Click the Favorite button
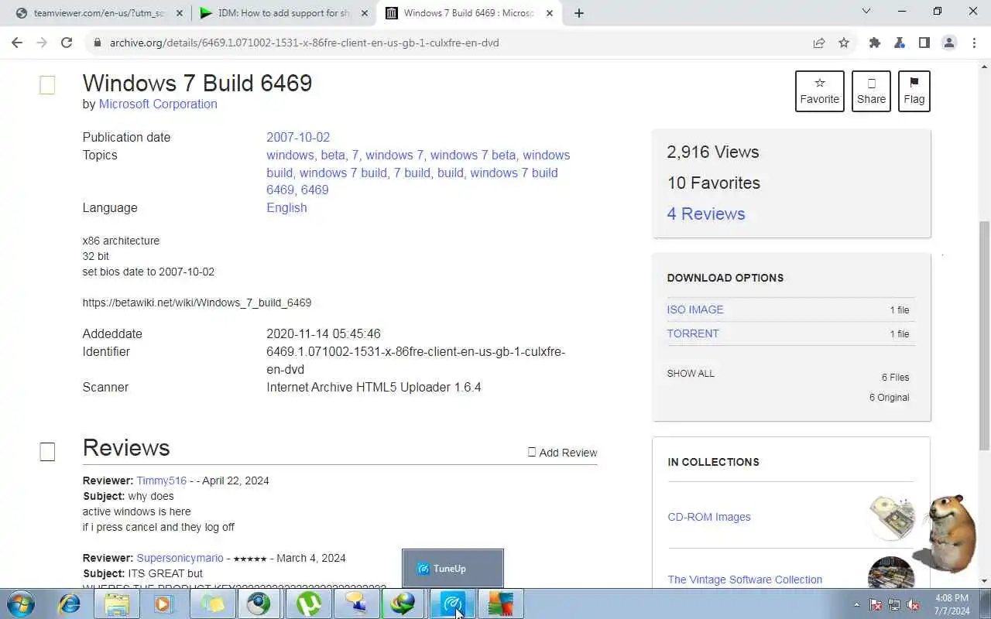The width and height of the screenshot is (991, 619). coord(820,91)
